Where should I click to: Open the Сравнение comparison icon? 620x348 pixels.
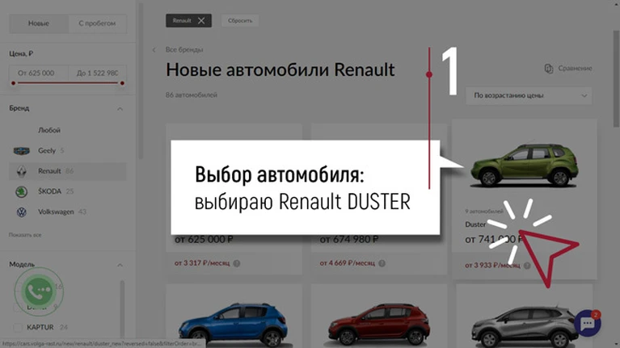pos(548,69)
